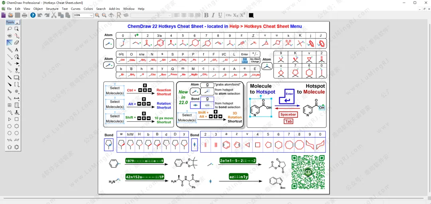431x204 pixels.
Task: Pick the Table tool in Tools palette
Action: coord(10,105)
